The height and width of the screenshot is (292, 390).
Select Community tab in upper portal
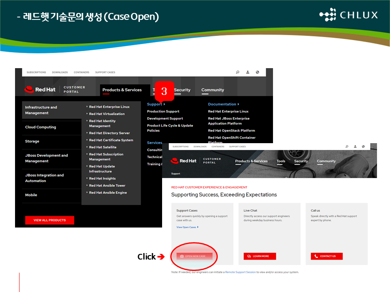pyautogui.click(x=212, y=90)
